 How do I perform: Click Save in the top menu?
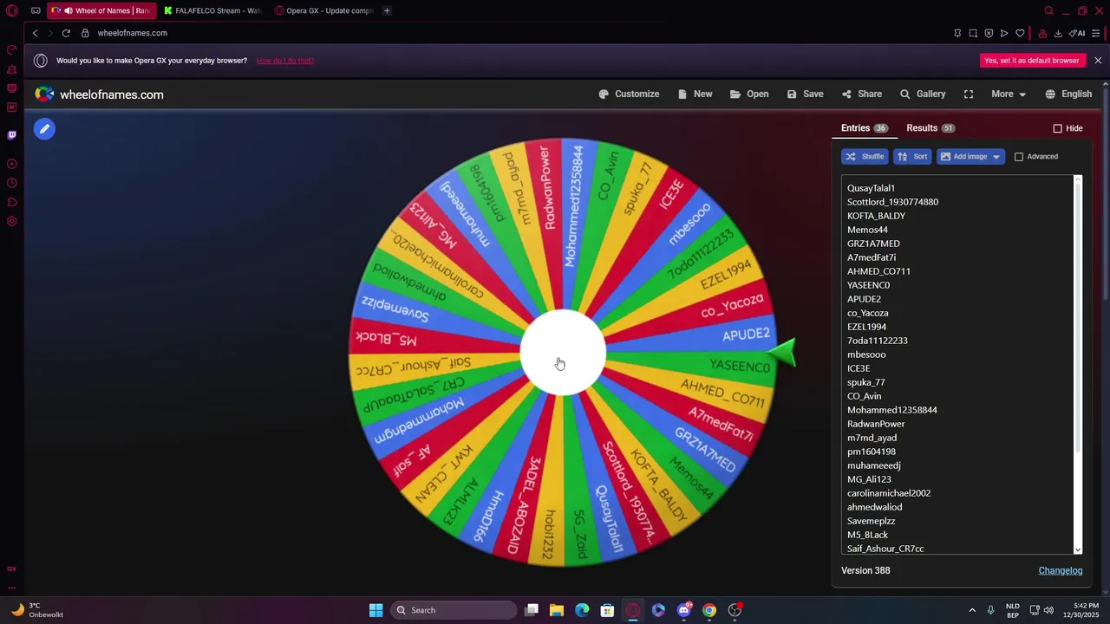pyautogui.click(x=806, y=94)
